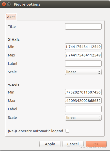Focus the Y-Axis Min value field
110x151 pixels.
pos(83,92)
